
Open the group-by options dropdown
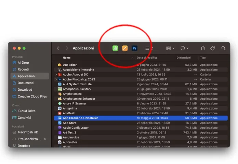[170, 48]
